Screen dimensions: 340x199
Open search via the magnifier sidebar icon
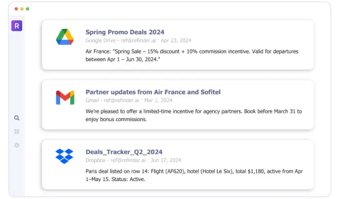(x=17, y=118)
